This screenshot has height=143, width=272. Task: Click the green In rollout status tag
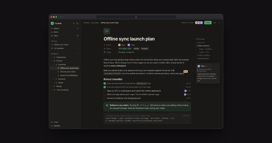click(x=125, y=49)
